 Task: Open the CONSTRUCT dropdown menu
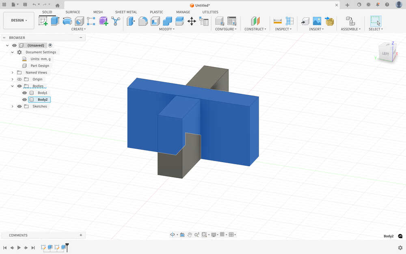pyautogui.click(x=255, y=29)
